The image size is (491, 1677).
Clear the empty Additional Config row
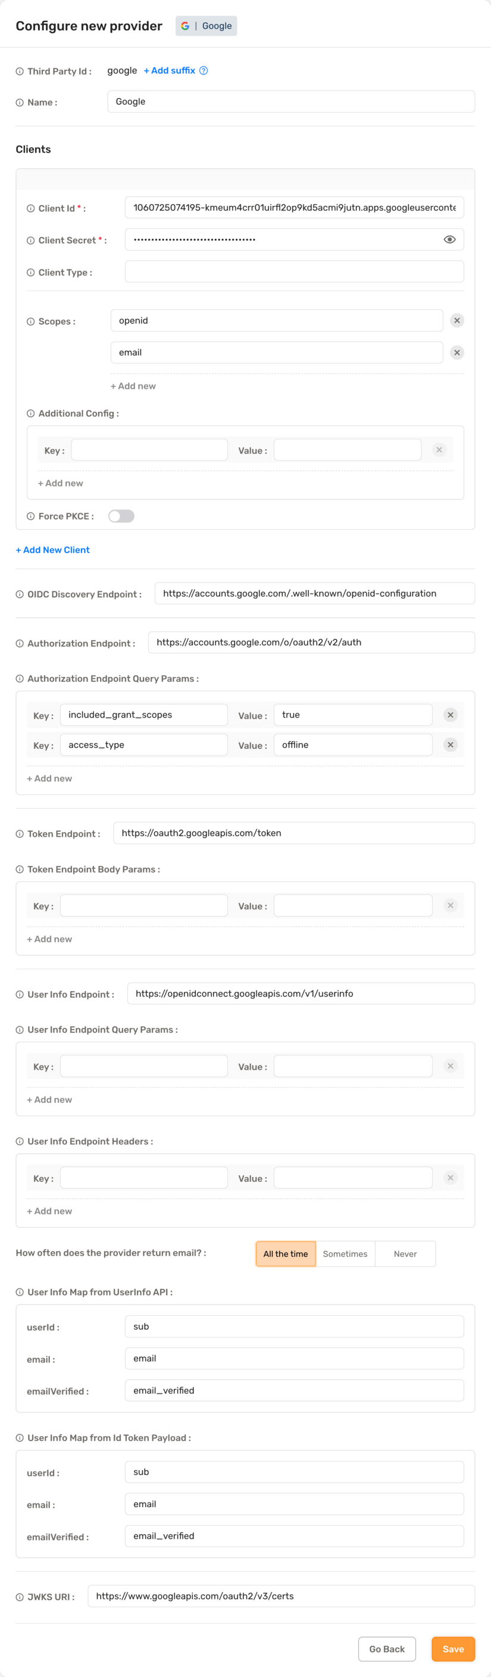click(440, 449)
